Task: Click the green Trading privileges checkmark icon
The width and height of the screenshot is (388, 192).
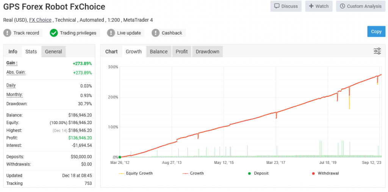Action: pos(54,33)
